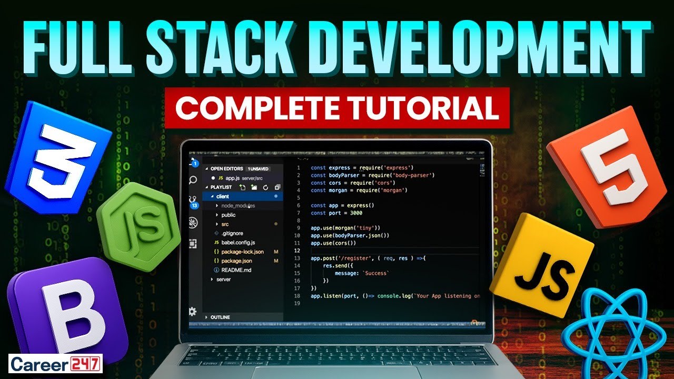The width and height of the screenshot is (674, 379).
Task: Click code line "message: `Success`"
Action: (362, 273)
